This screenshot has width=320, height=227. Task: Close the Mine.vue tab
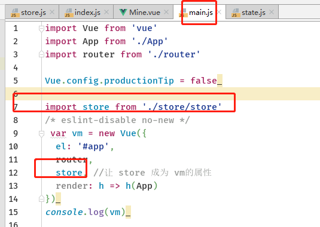(166, 12)
